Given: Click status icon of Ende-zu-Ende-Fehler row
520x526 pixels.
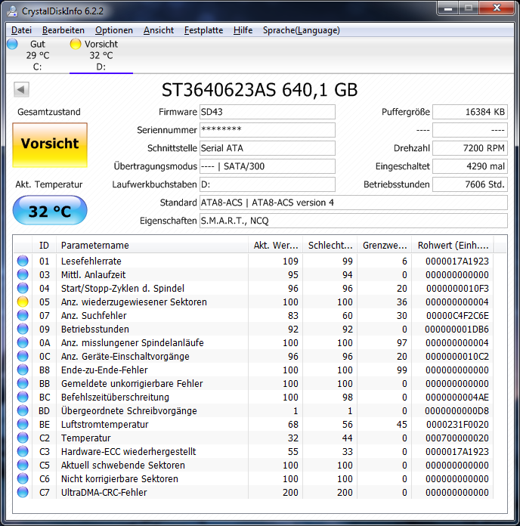Looking at the screenshot, I should click(x=23, y=370).
